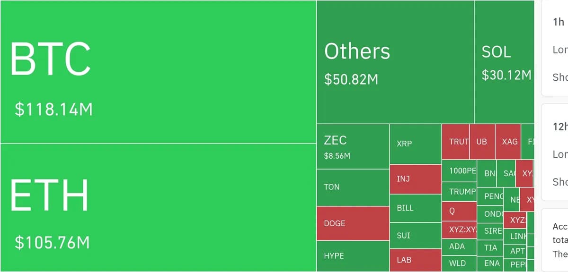Click the XRP heatmap tile
This screenshot has height=272, width=568.
click(416, 144)
